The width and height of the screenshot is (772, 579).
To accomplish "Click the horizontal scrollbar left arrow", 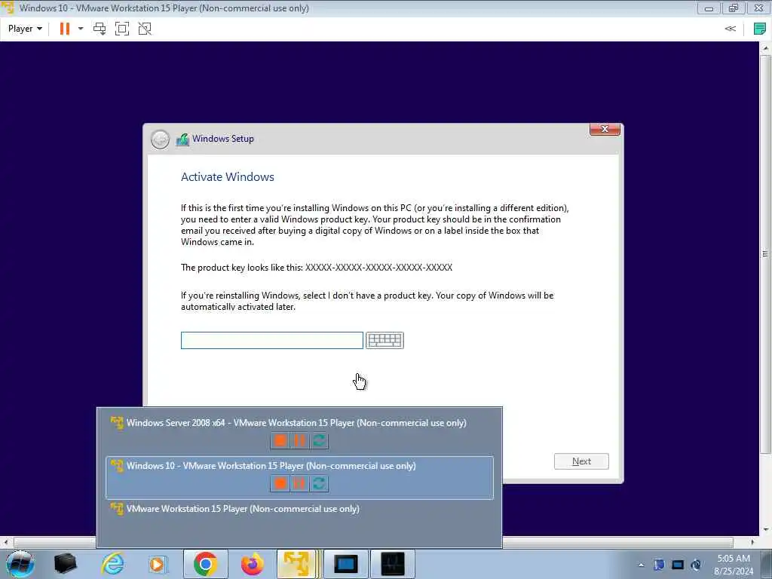I will [x=5, y=542].
